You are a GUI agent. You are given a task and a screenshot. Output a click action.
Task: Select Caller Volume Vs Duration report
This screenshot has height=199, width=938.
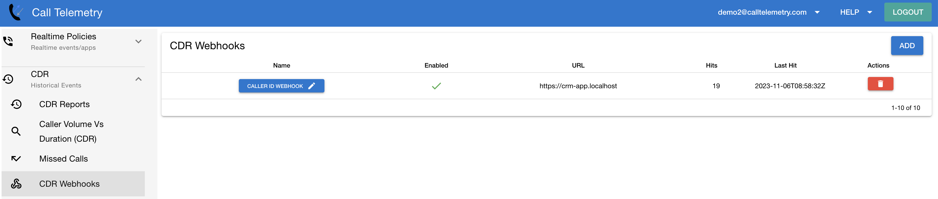[71, 131]
